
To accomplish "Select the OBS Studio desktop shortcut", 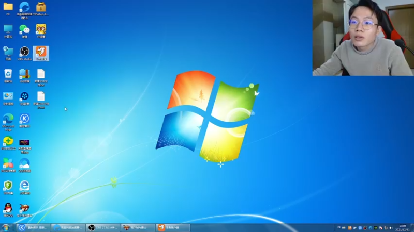I will [x=24, y=54].
